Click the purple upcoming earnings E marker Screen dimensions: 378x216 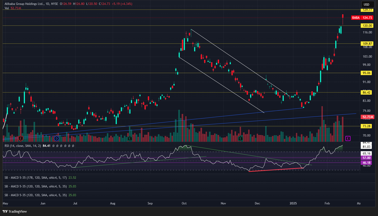tap(348, 139)
